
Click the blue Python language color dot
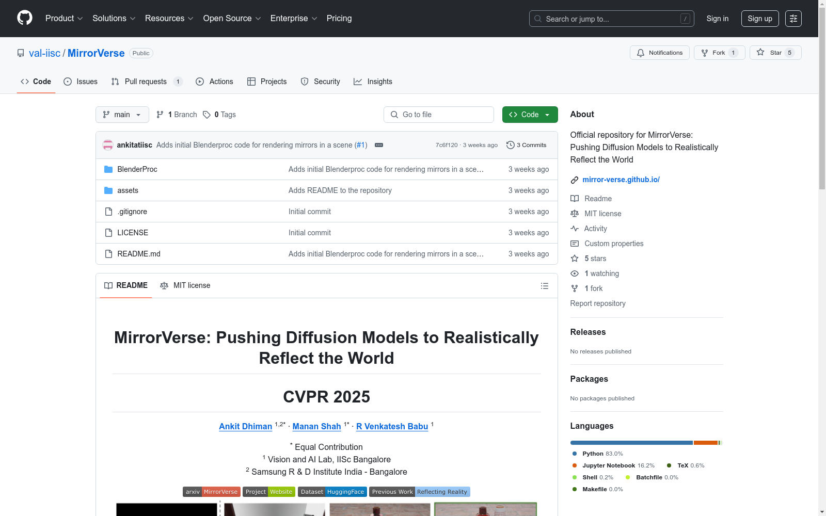pos(575,454)
